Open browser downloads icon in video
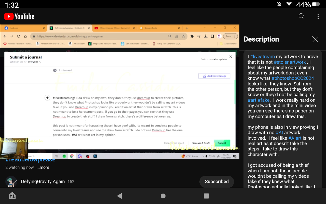The height and width of the screenshot is (204, 326). [206, 36]
